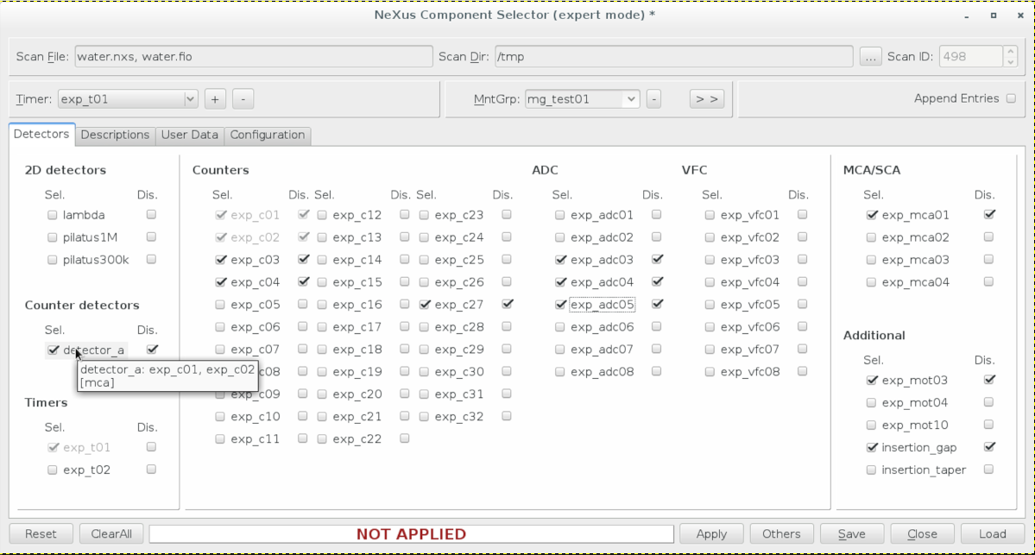Click the Load button

[x=992, y=534]
